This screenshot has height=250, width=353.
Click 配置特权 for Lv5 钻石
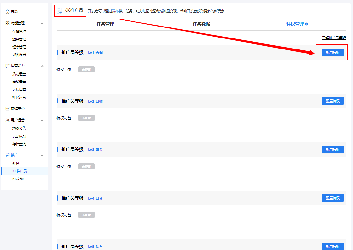pos(333,246)
